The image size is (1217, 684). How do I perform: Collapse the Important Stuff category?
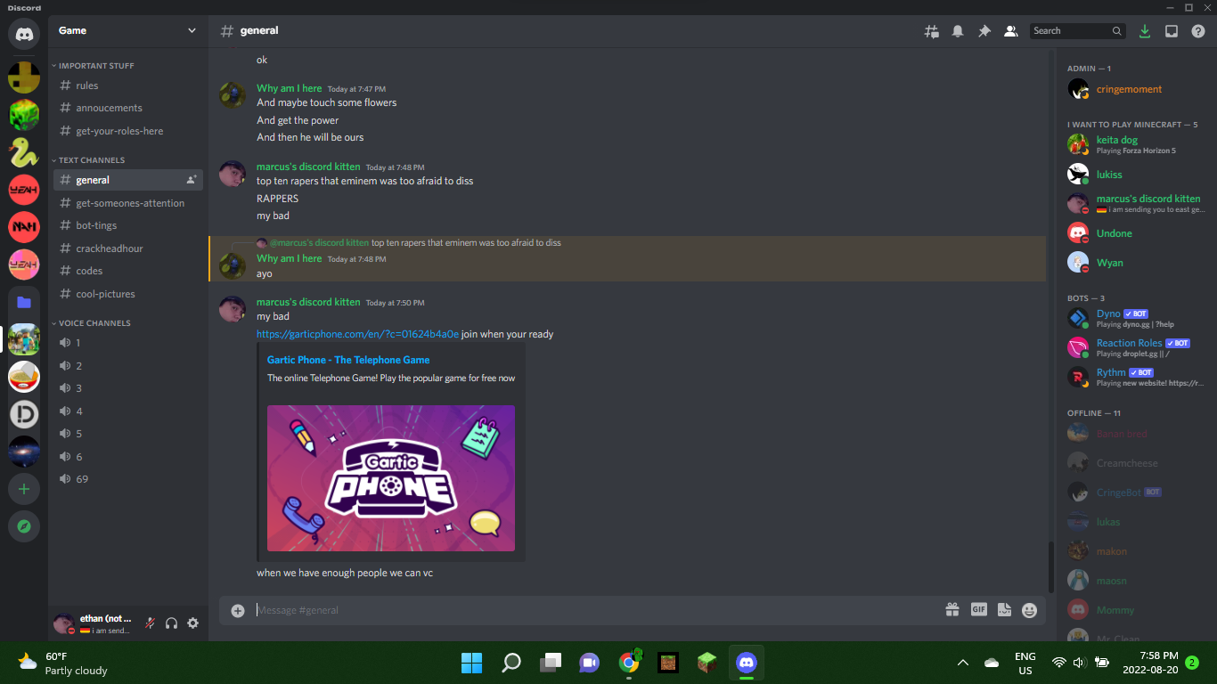(95, 66)
